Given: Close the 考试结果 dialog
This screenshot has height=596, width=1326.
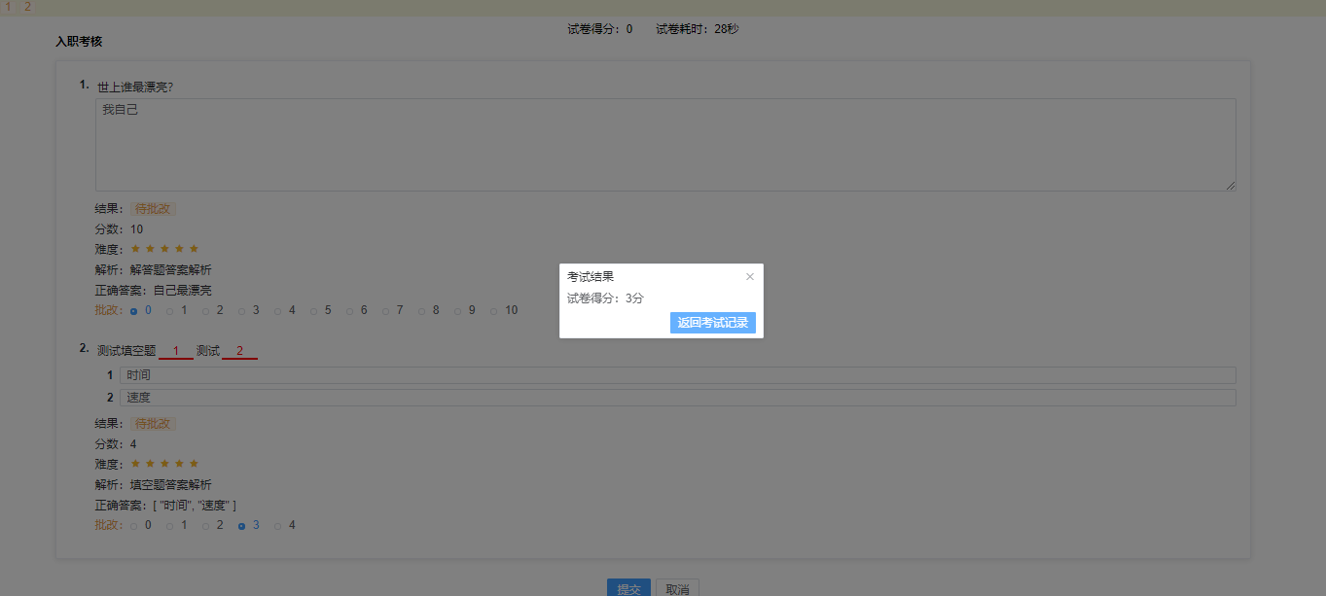Looking at the screenshot, I should [x=749, y=276].
